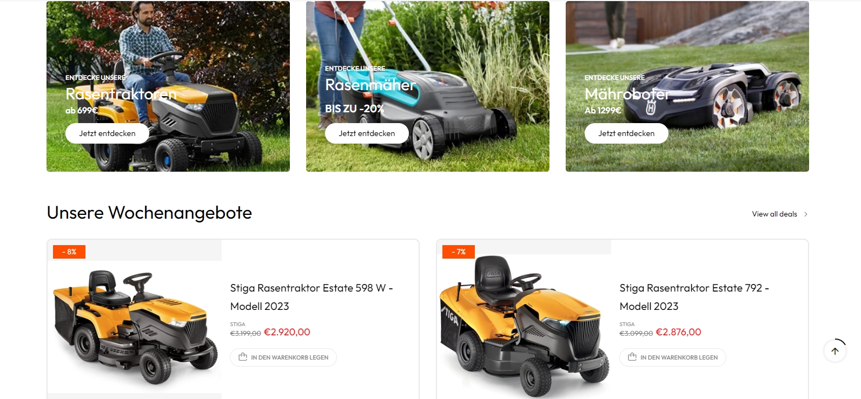
Task: Open Stiga Rasentraktor Estate 792 title
Action: click(694, 297)
